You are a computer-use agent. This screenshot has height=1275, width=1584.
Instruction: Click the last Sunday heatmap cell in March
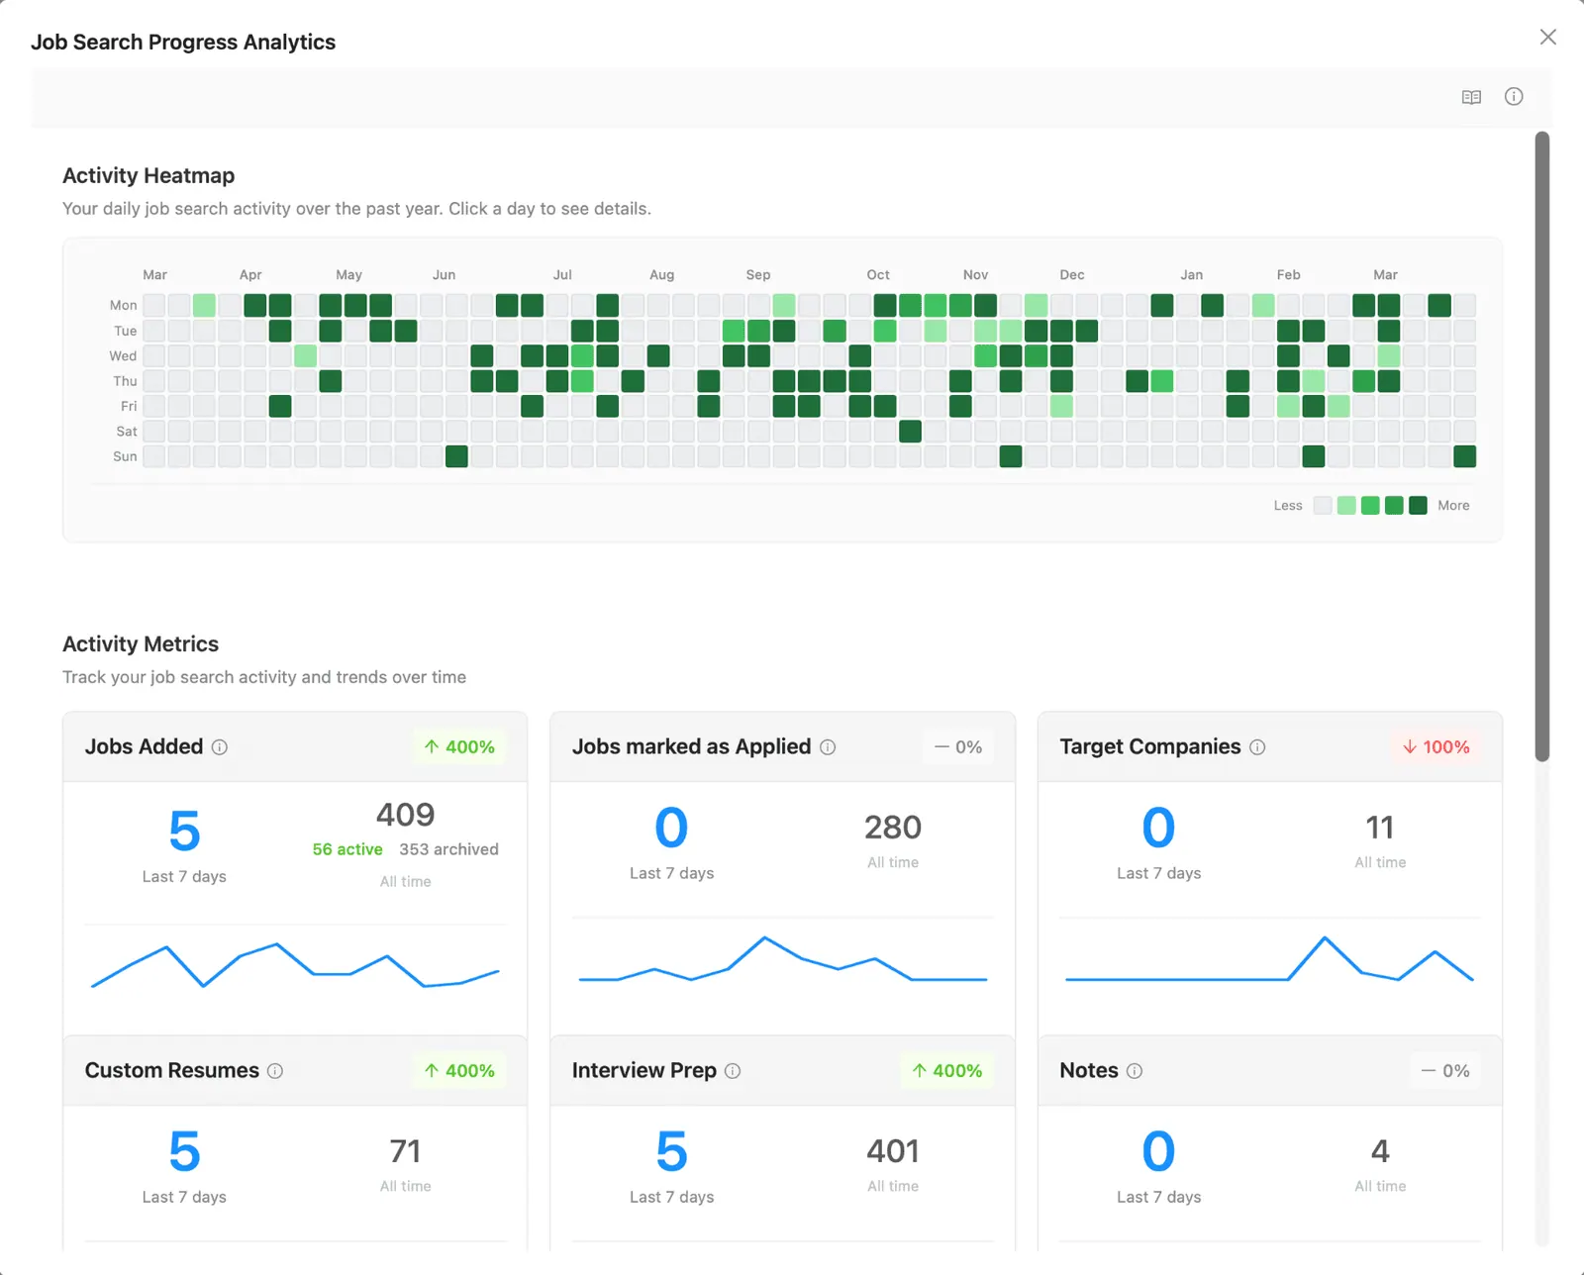(1464, 456)
